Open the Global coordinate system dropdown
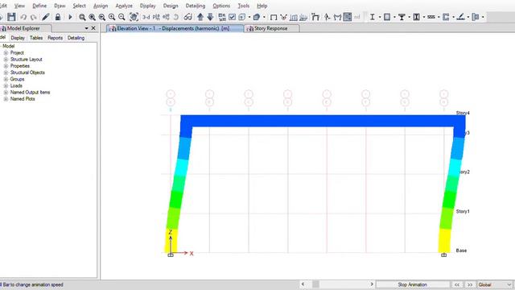The height and width of the screenshot is (290, 515). (x=495, y=284)
